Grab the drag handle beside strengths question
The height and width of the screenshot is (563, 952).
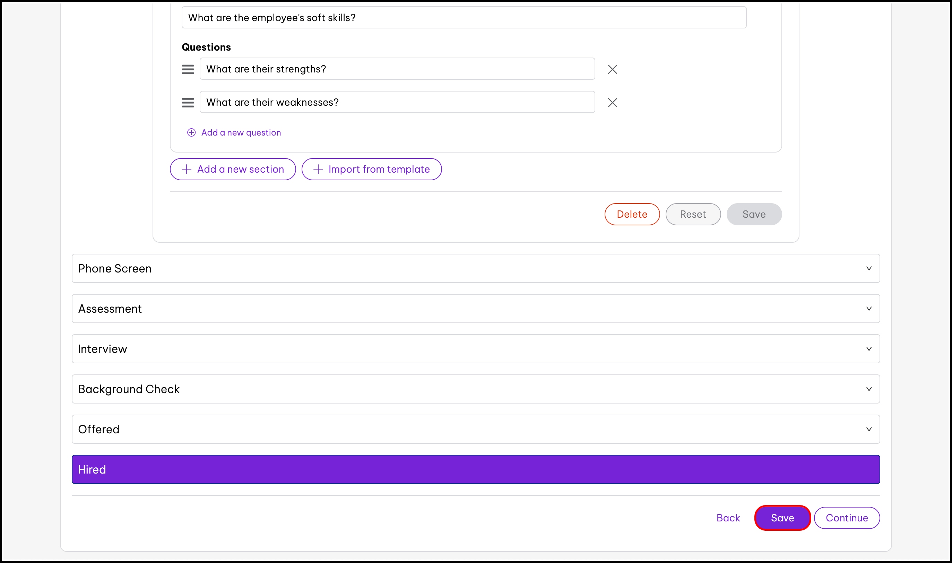(x=188, y=69)
